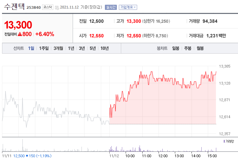The height and width of the screenshot is (163, 238).
Task: Click the 거래대금 value 1,231 백만
Action: click(216, 36)
